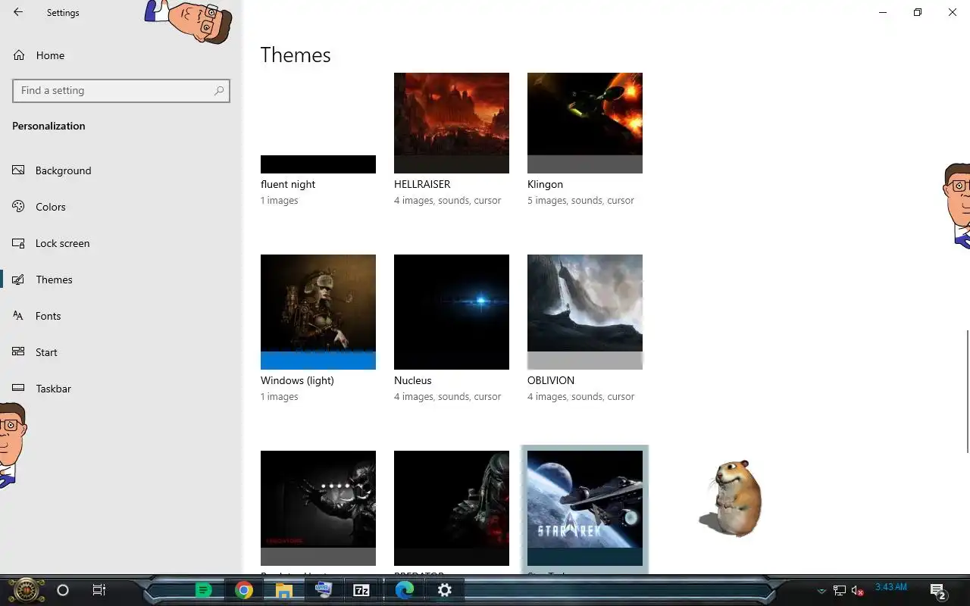Screen dimensions: 970x606
Task: Apply the fluent night theme
Action: pyautogui.click(x=318, y=123)
